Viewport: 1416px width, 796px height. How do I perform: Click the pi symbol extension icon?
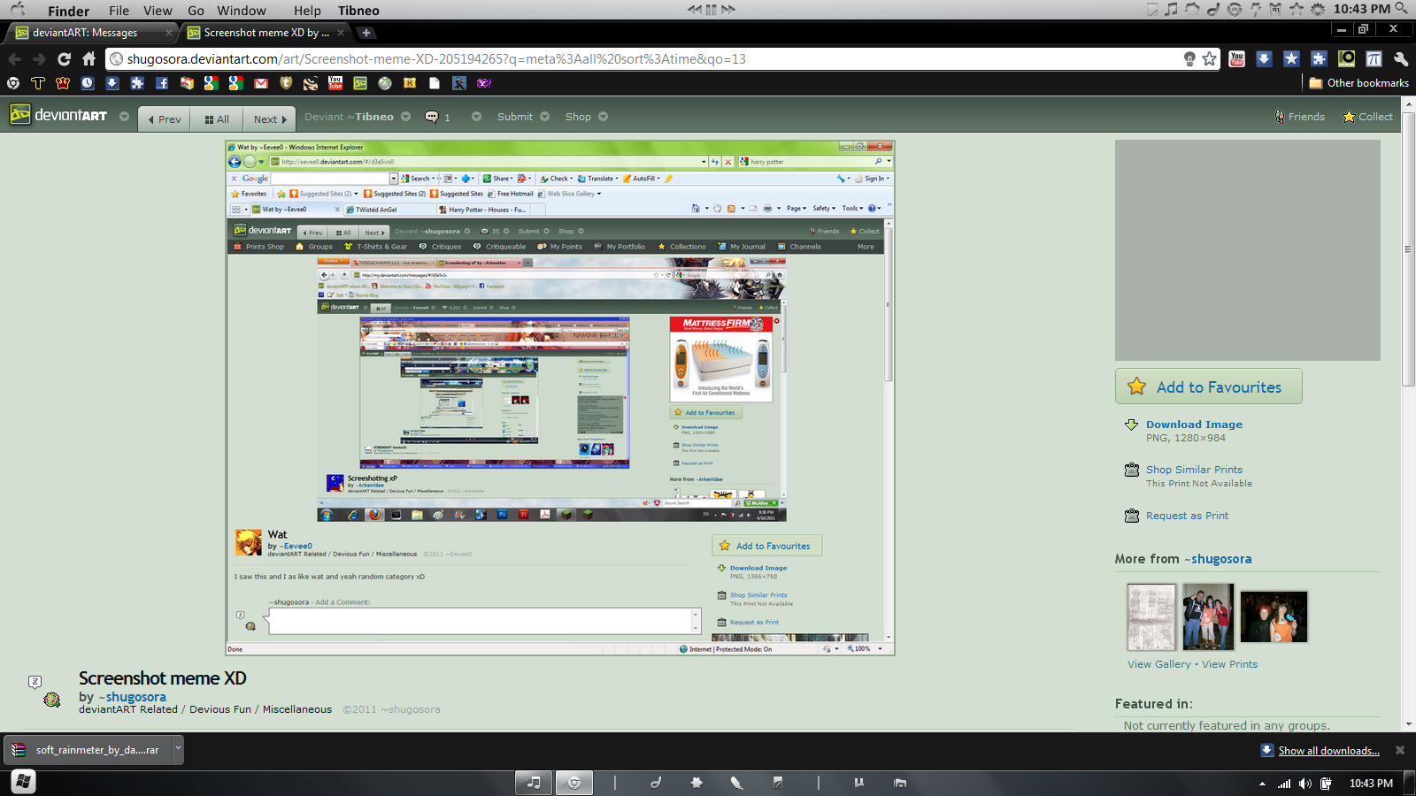[1374, 59]
